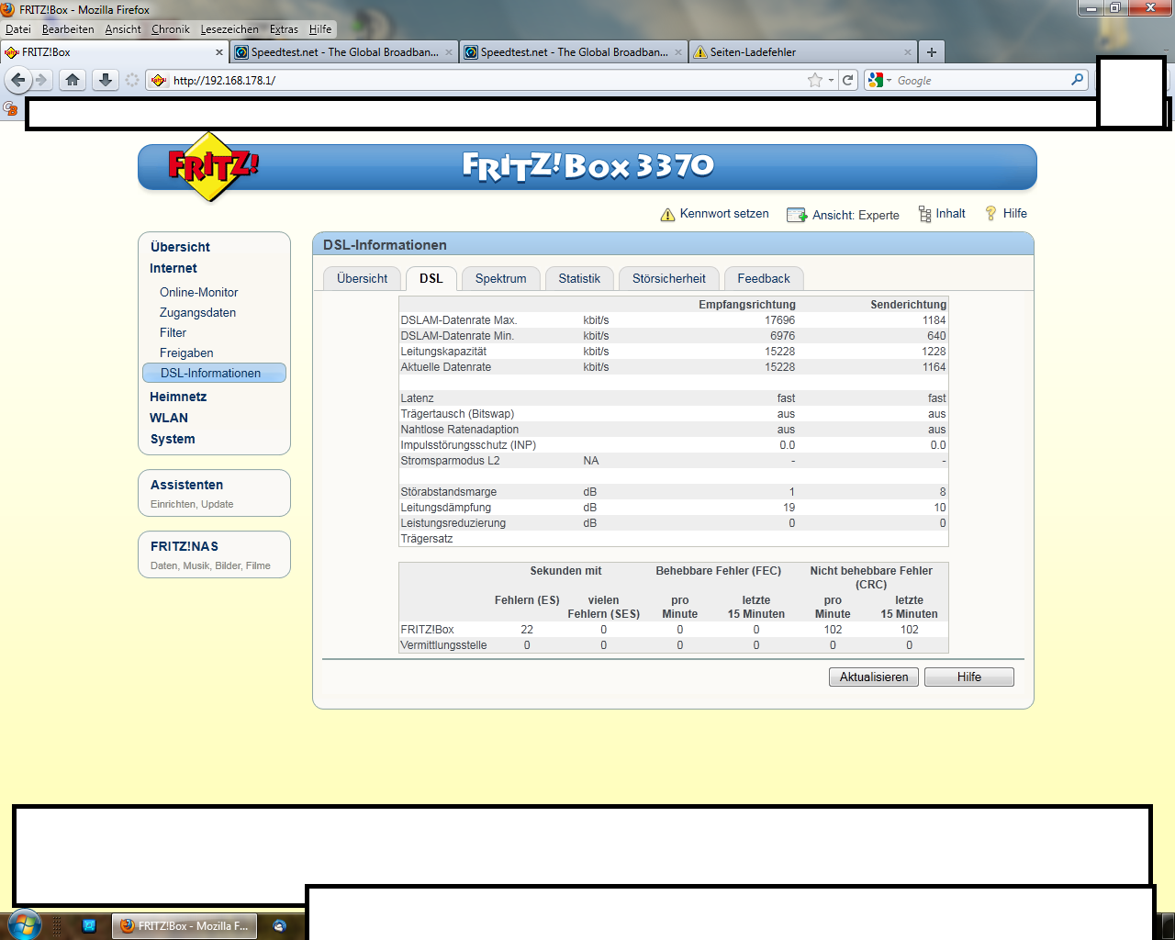Click the Impulsstörungsschutz (INP) label
Viewport: 1175px width, 940px height.
tap(468, 445)
